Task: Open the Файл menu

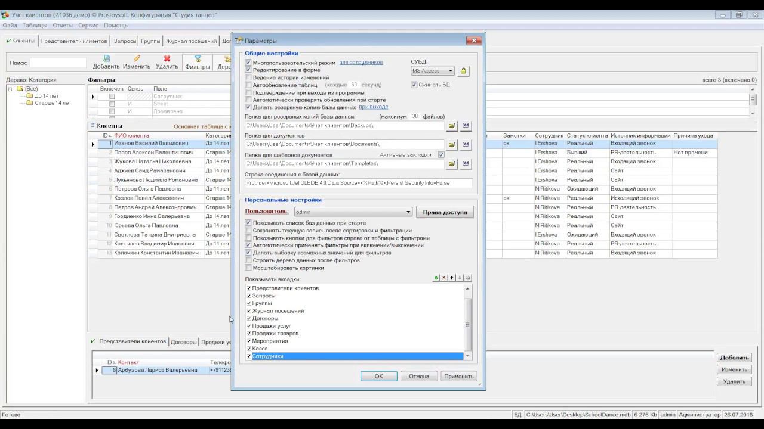Action: 10,26
